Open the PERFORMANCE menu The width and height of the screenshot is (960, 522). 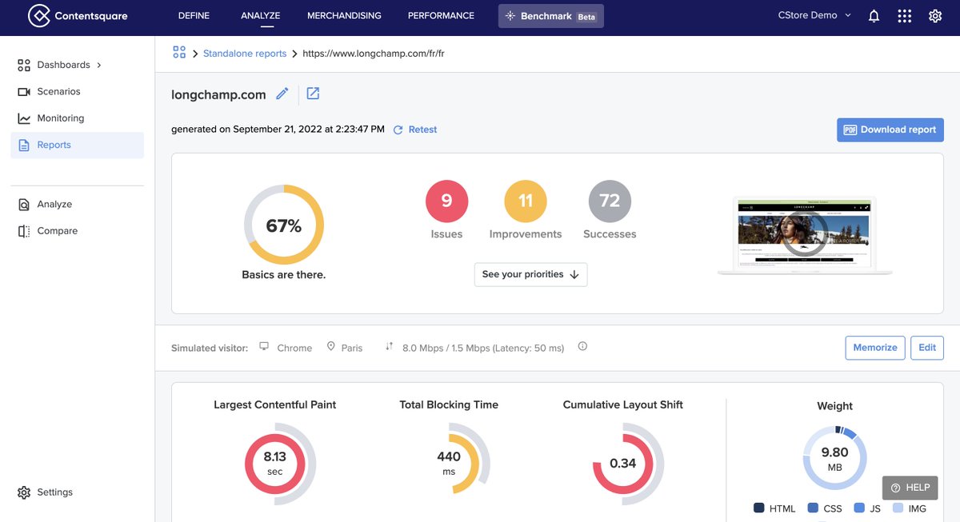coord(441,16)
